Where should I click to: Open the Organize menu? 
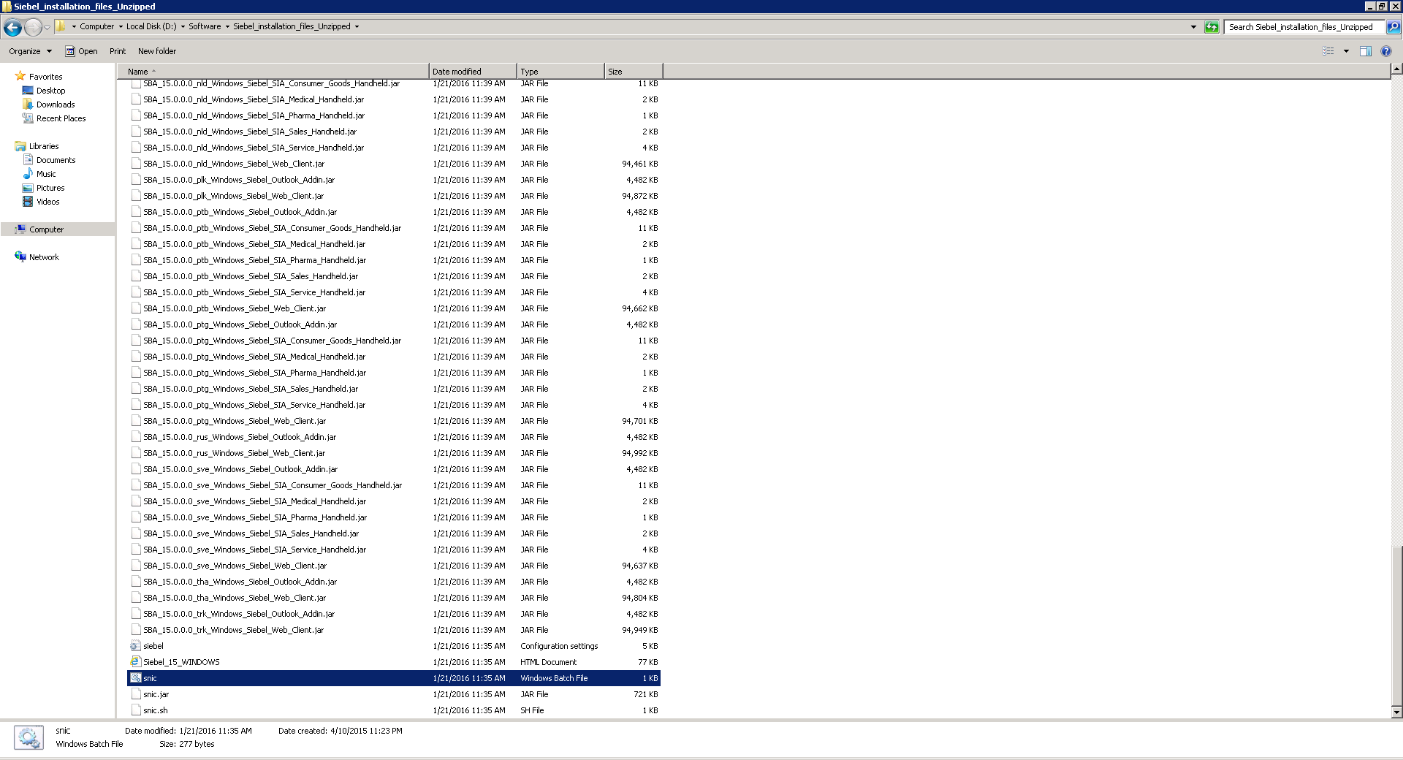pyautogui.click(x=30, y=52)
